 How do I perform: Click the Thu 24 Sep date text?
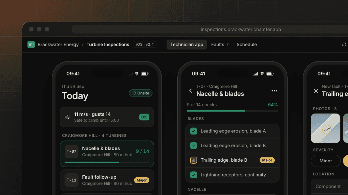pyautogui.click(x=73, y=86)
